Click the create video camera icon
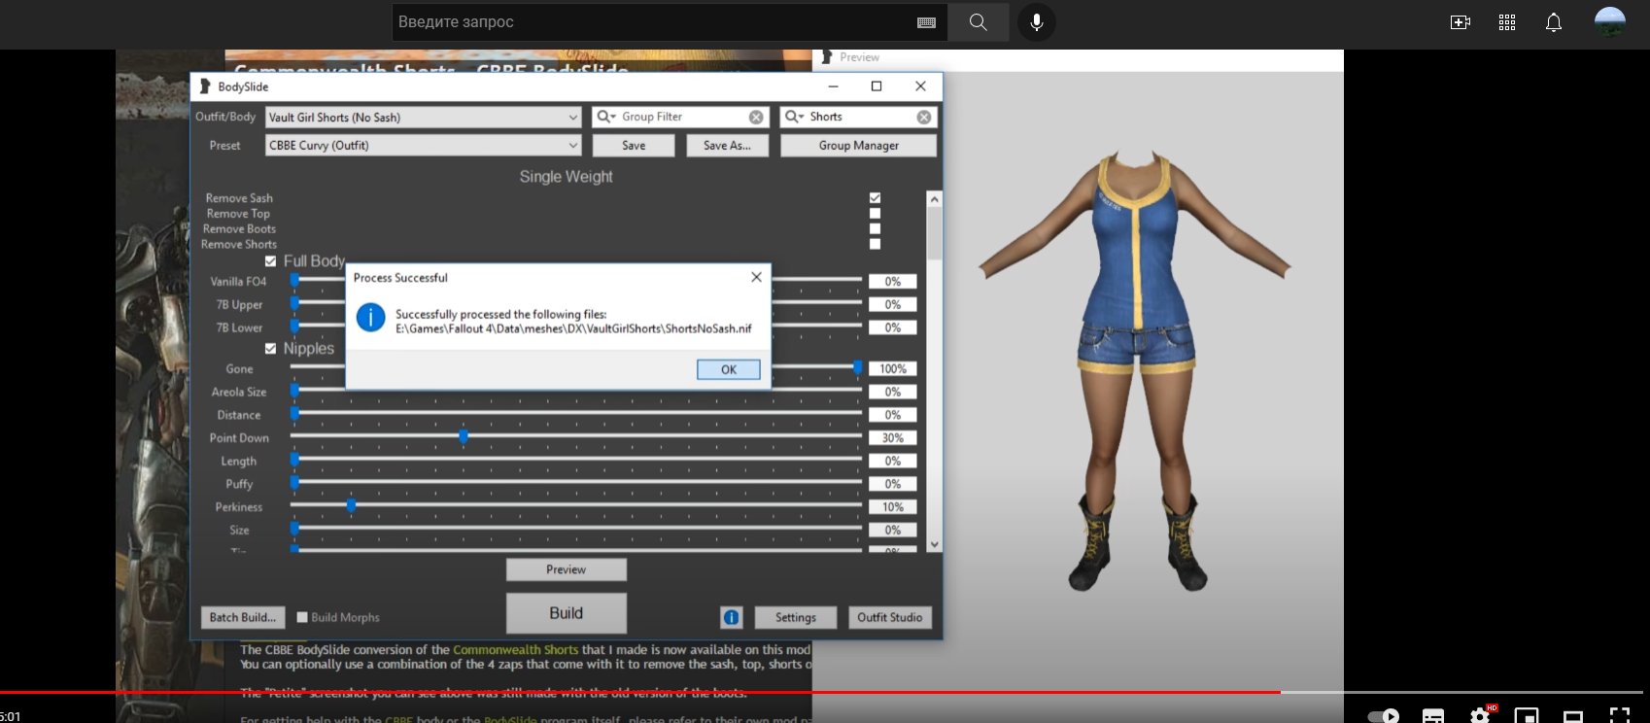This screenshot has width=1650, height=723. (x=1460, y=22)
